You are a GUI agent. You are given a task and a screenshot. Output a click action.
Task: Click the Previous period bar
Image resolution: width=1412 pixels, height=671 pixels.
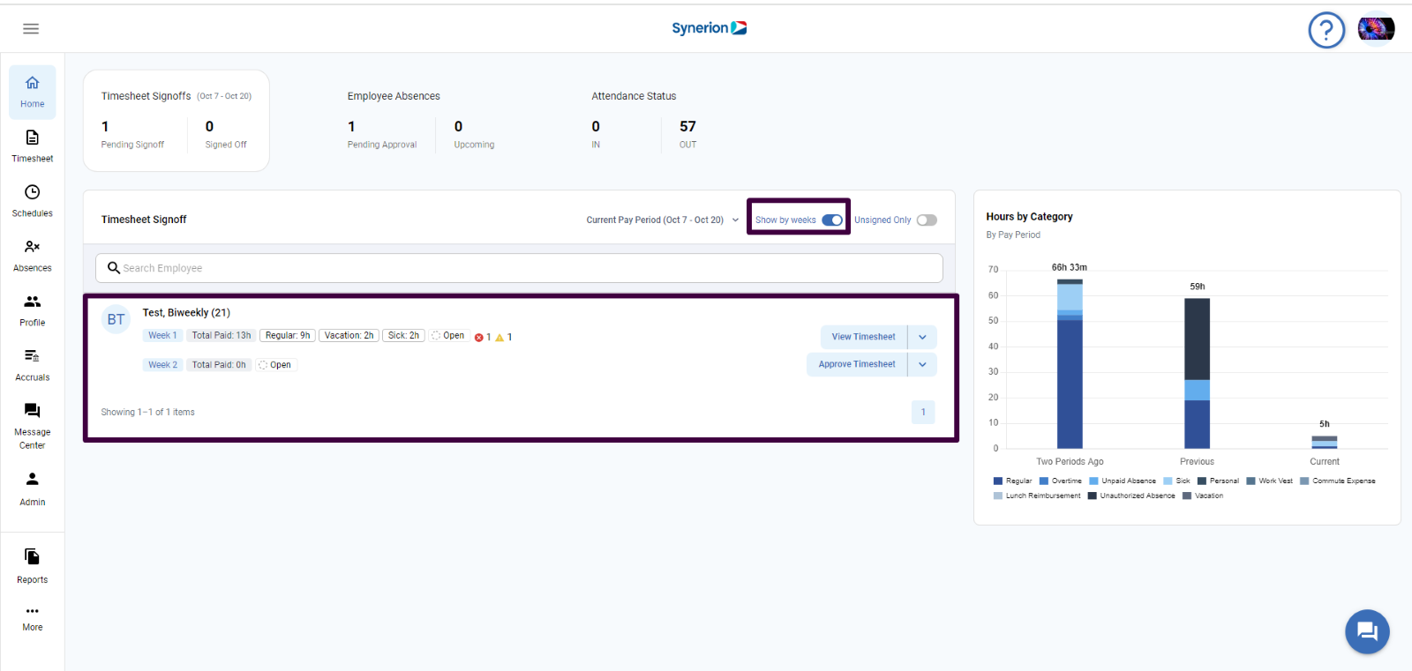(1197, 373)
